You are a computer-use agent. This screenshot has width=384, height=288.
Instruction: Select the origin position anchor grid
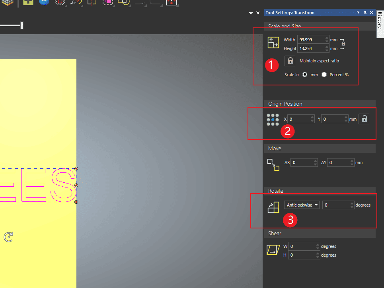tap(273, 120)
